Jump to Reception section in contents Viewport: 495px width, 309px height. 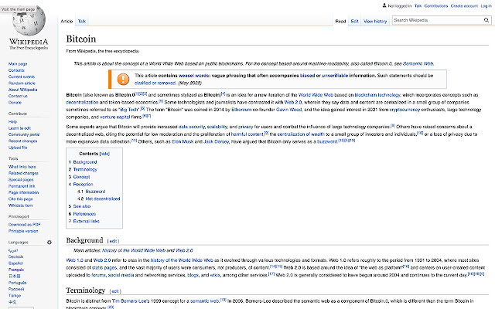[81, 184]
